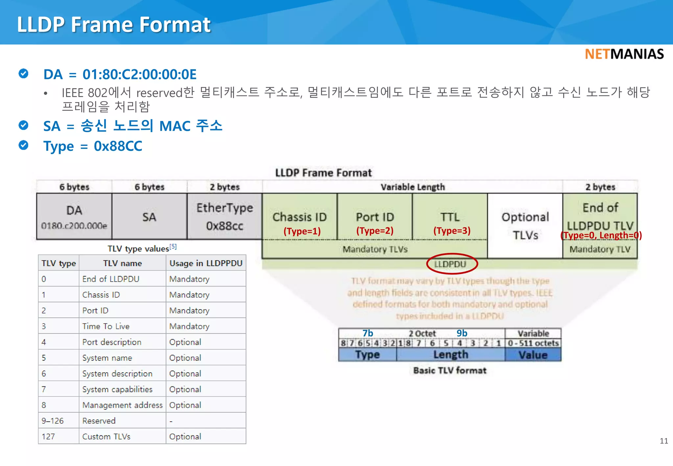Click the 127 TLV type cell
Image resolution: width=673 pixels, height=466 pixels.
[x=58, y=437]
